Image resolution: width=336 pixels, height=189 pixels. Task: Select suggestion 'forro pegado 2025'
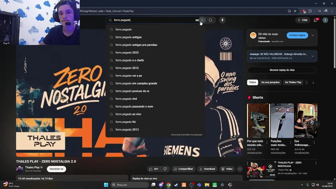[155, 52]
